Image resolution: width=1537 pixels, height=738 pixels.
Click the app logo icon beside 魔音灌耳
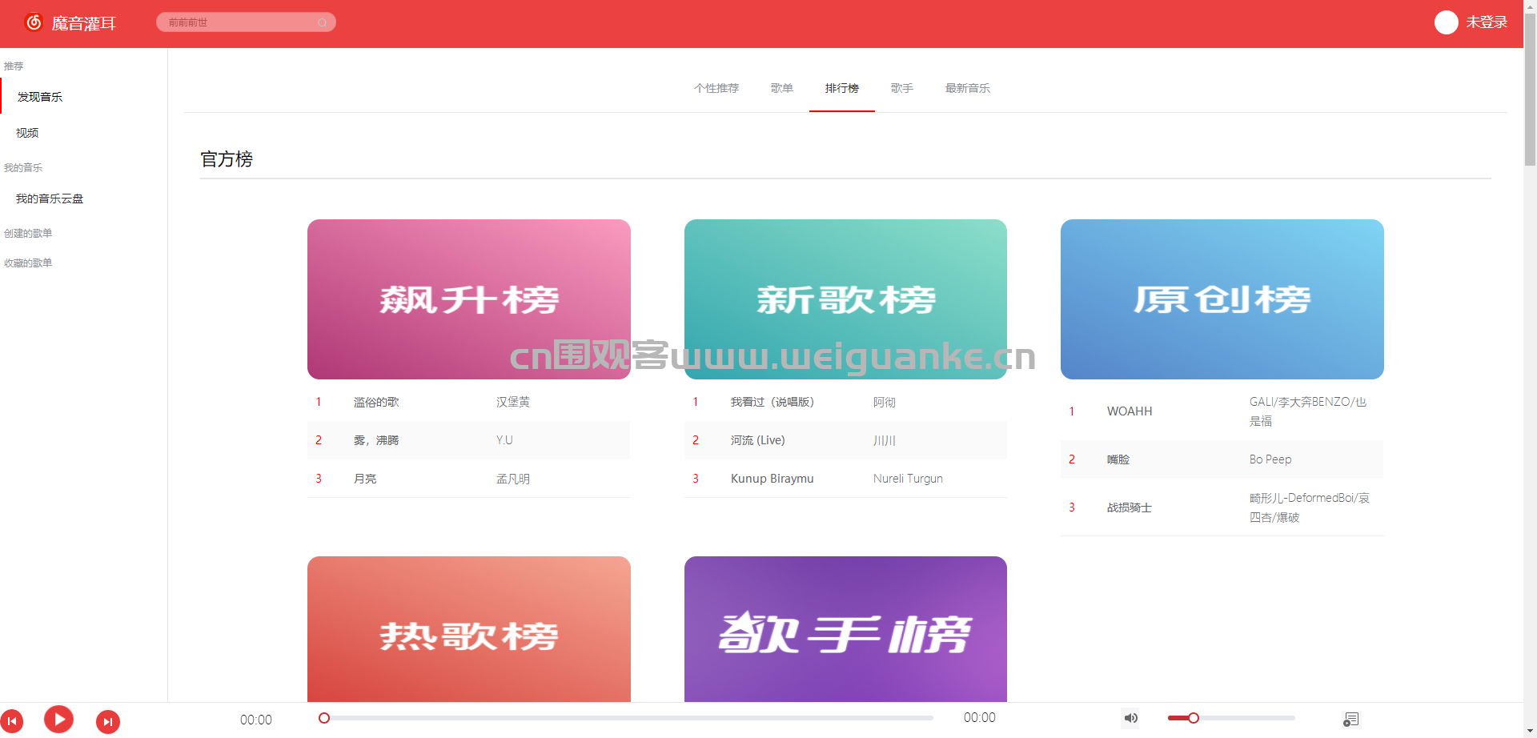coord(34,22)
